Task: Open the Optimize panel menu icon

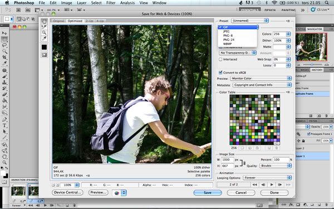Action: (288, 21)
